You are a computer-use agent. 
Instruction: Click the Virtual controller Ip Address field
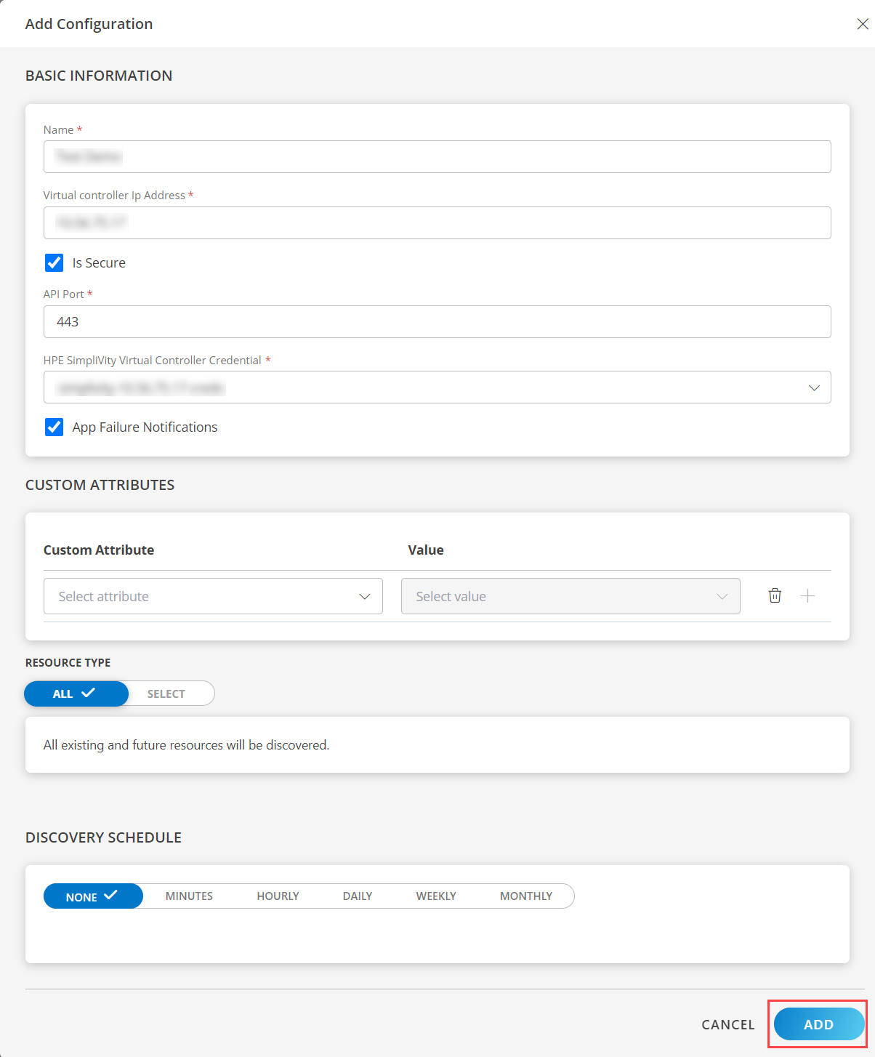437,222
